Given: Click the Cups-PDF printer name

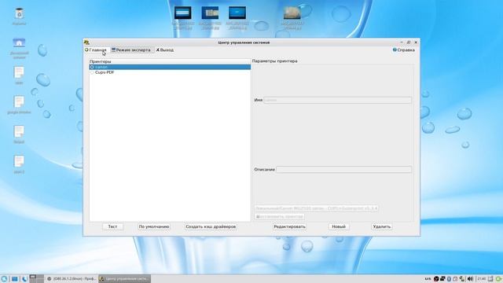Looking at the screenshot, I should (x=105, y=72).
